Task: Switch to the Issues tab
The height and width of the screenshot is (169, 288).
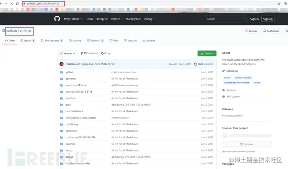Action: tap(28, 40)
